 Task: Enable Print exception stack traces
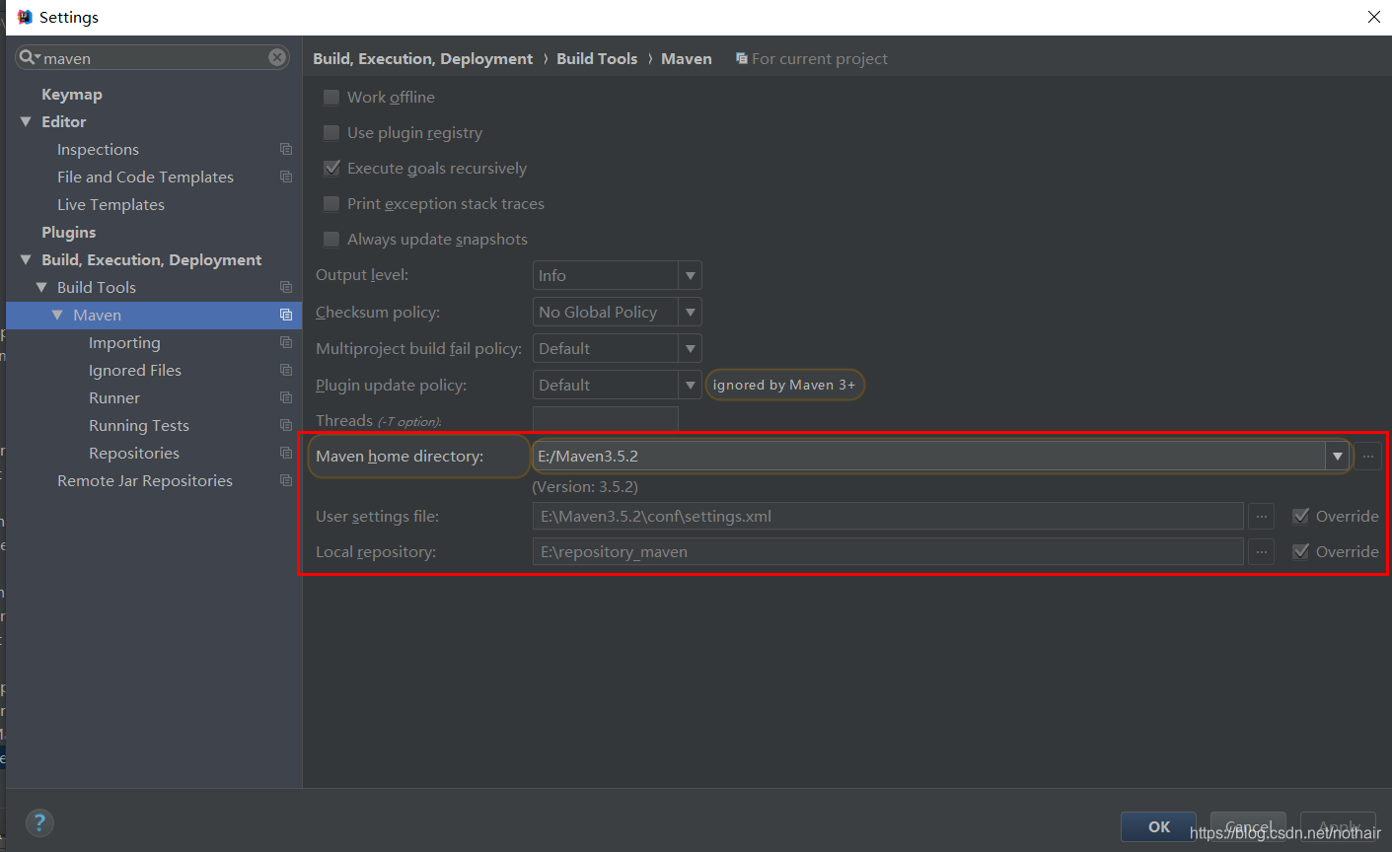331,203
